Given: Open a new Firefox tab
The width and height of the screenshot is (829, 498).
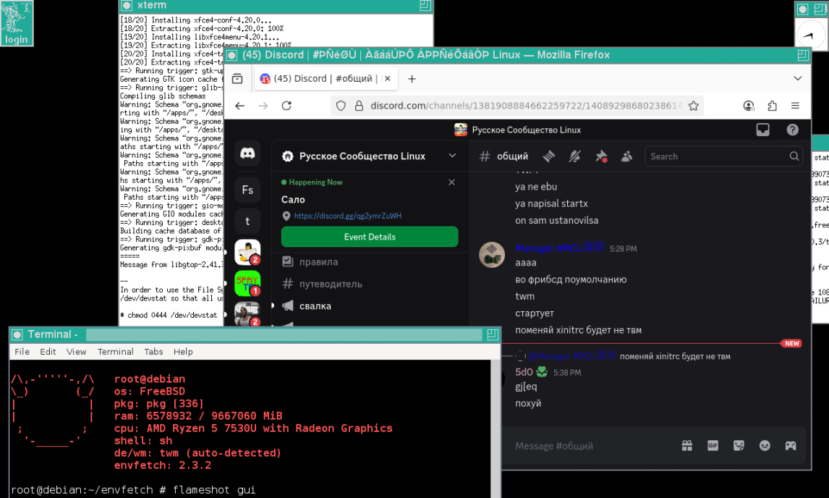Looking at the screenshot, I should 412,79.
